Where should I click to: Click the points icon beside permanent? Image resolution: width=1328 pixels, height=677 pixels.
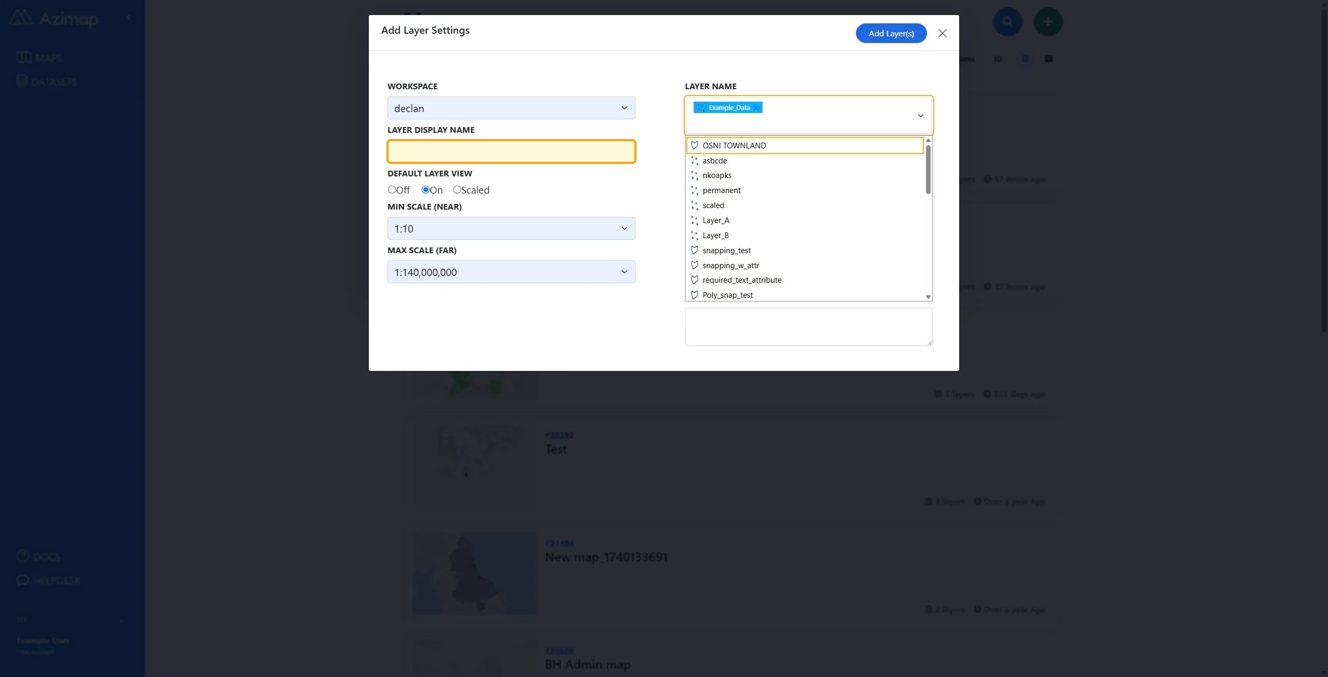695,190
